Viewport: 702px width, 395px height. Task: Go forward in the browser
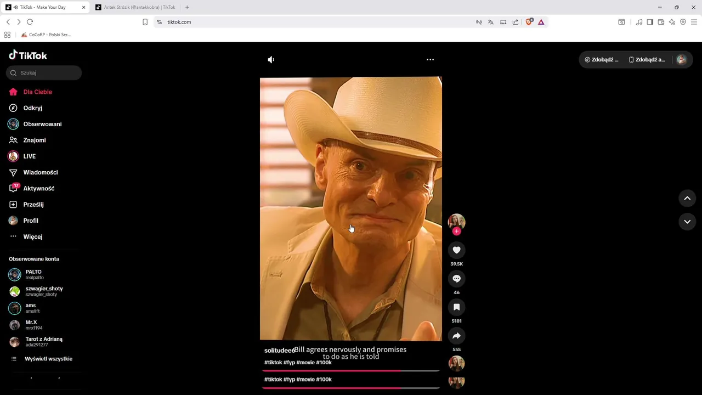tap(19, 22)
